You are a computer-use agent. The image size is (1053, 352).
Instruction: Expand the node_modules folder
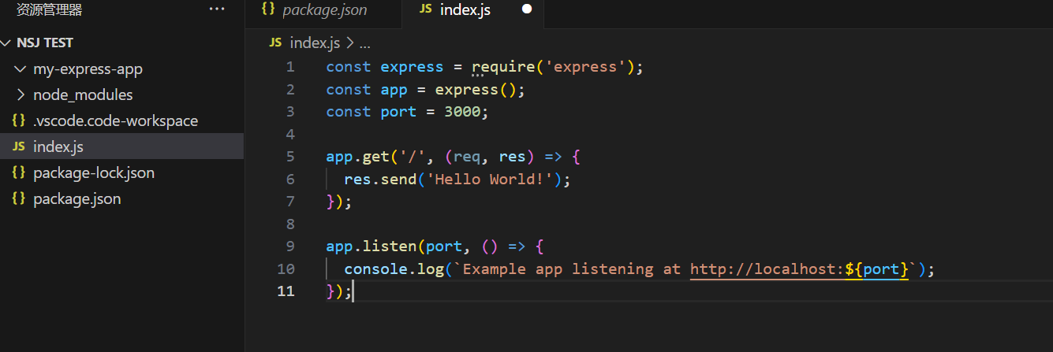[21, 94]
